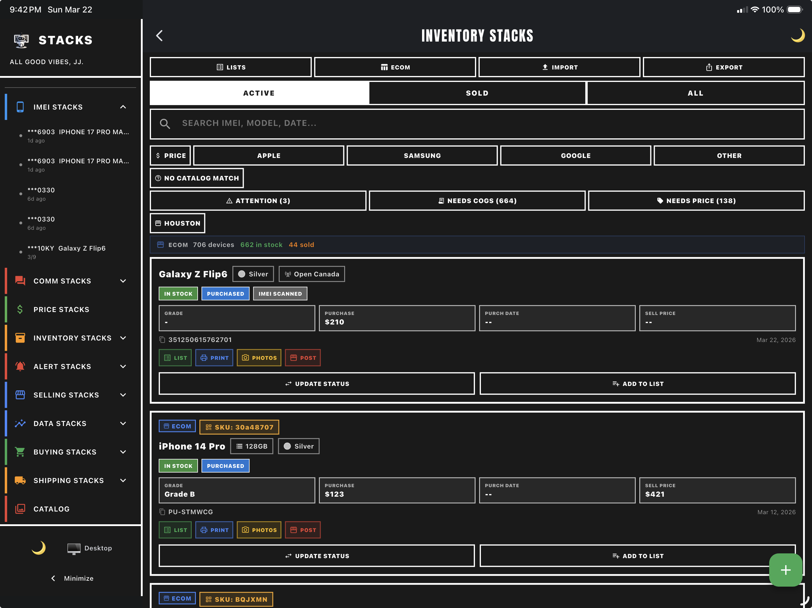Click the Silver color chip on iPhone 14 Pro
812x608 pixels.
tap(298, 446)
